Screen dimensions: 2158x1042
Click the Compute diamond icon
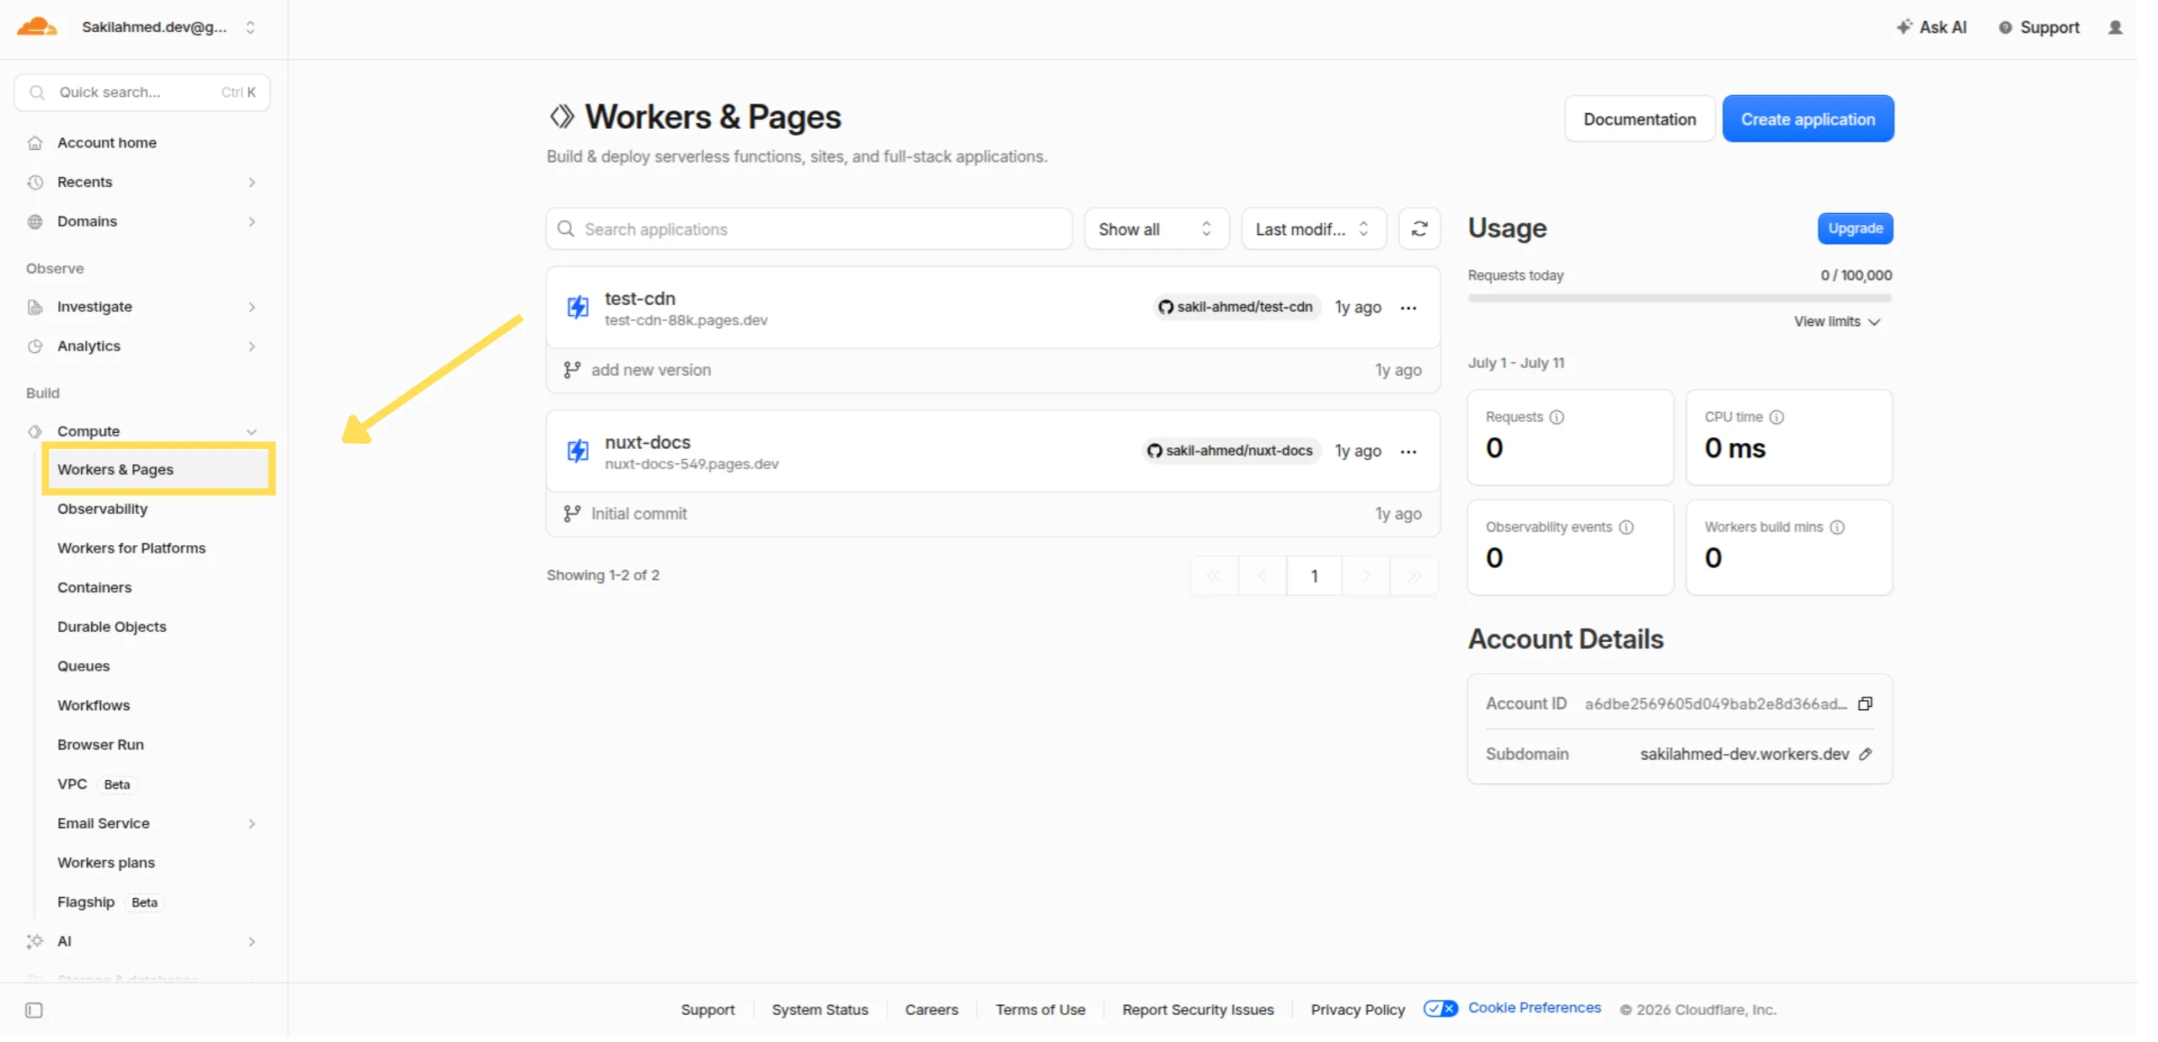(x=35, y=432)
